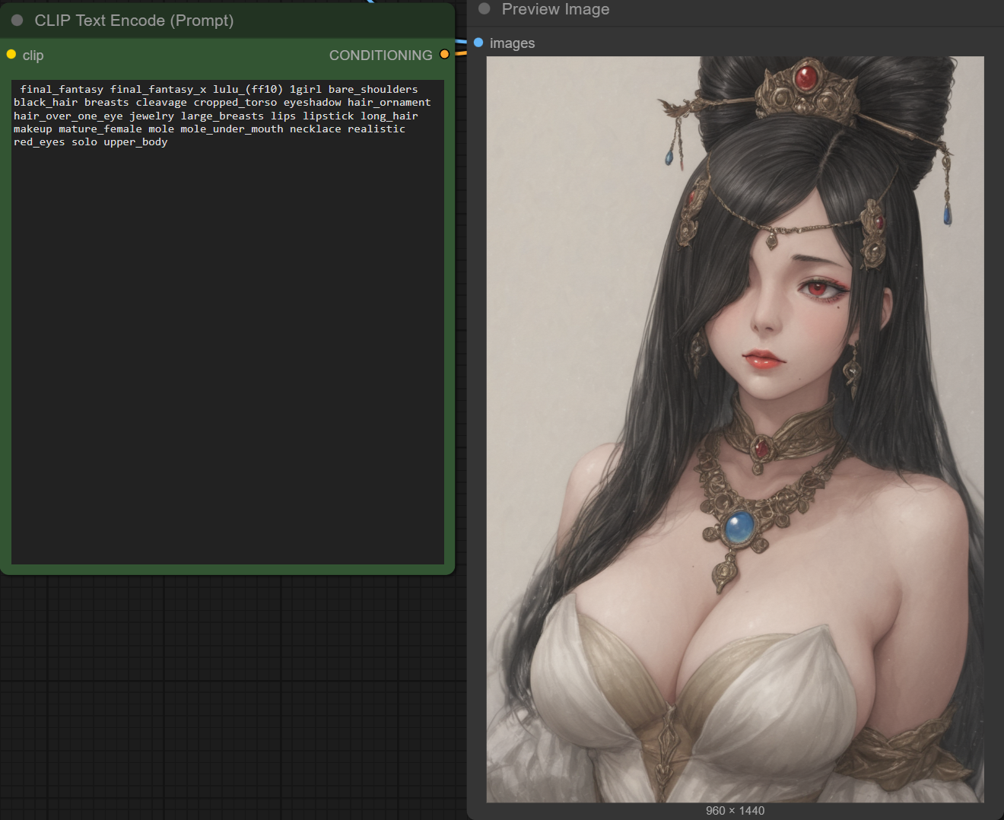This screenshot has height=820, width=1004.
Task: Select the CLIP Text Encode (Prompt) node title
Action: (x=134, y=21)
